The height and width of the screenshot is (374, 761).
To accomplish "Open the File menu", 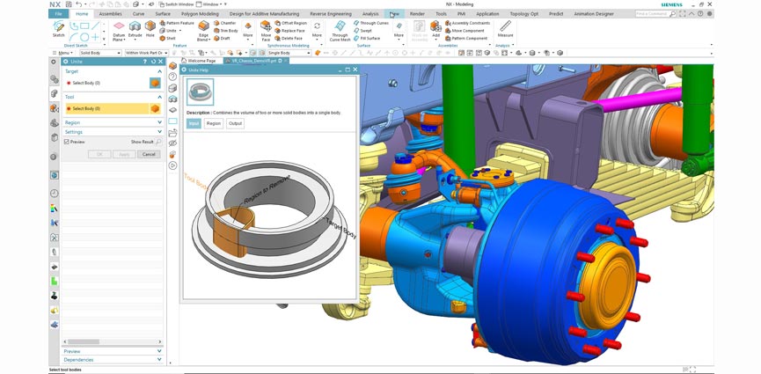I will click(58, 14).
